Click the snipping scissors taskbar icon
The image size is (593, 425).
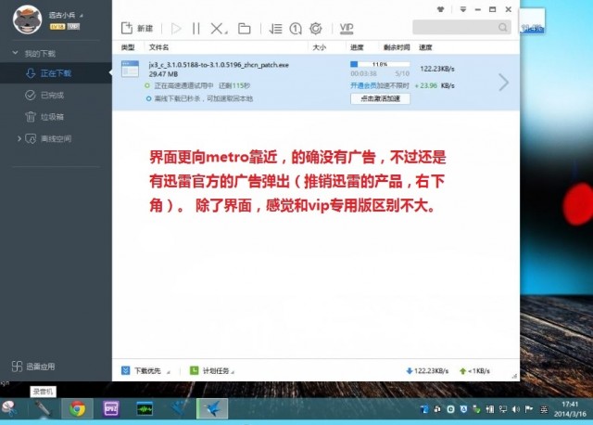click(x=10, y=408)
